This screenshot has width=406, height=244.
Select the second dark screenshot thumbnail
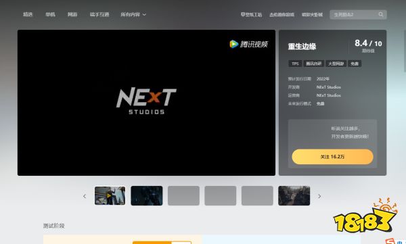(x=147, y=195)
